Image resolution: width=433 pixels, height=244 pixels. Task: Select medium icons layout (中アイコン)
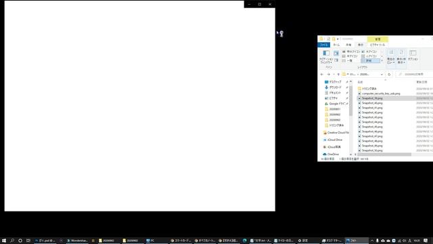[x=350, y=56]
